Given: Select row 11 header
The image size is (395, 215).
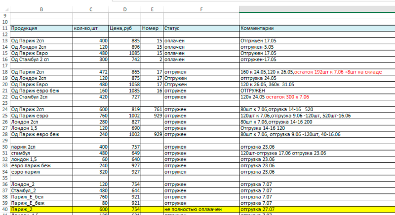Looking at the screenshot, I should tap(5, 28).
